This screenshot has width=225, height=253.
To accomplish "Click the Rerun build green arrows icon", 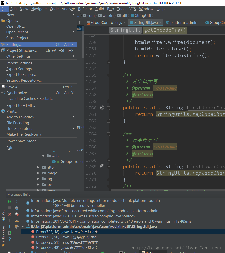I will pos(10,201).
